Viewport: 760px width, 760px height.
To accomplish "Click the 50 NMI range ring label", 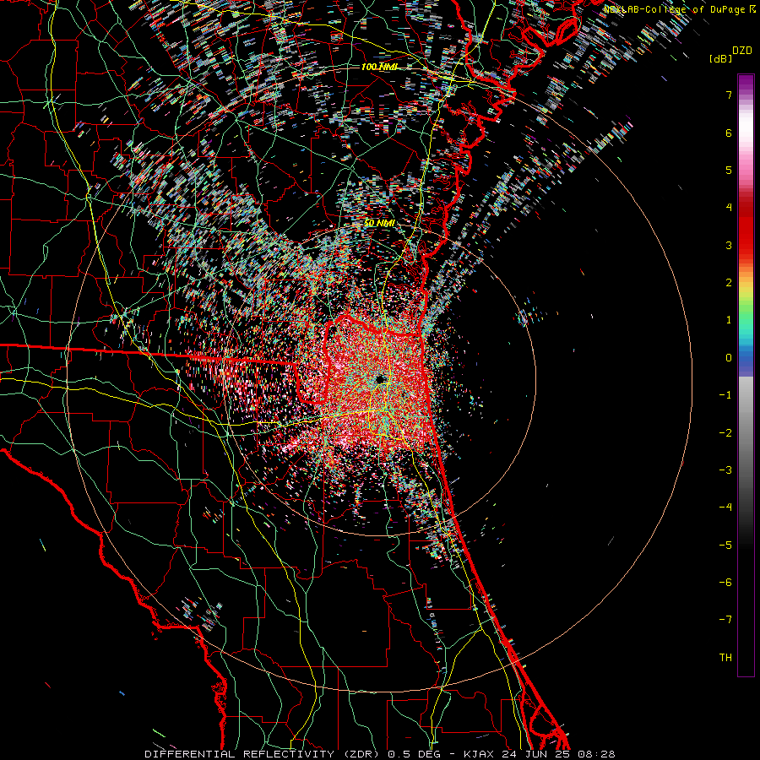I will pos(379,224).
